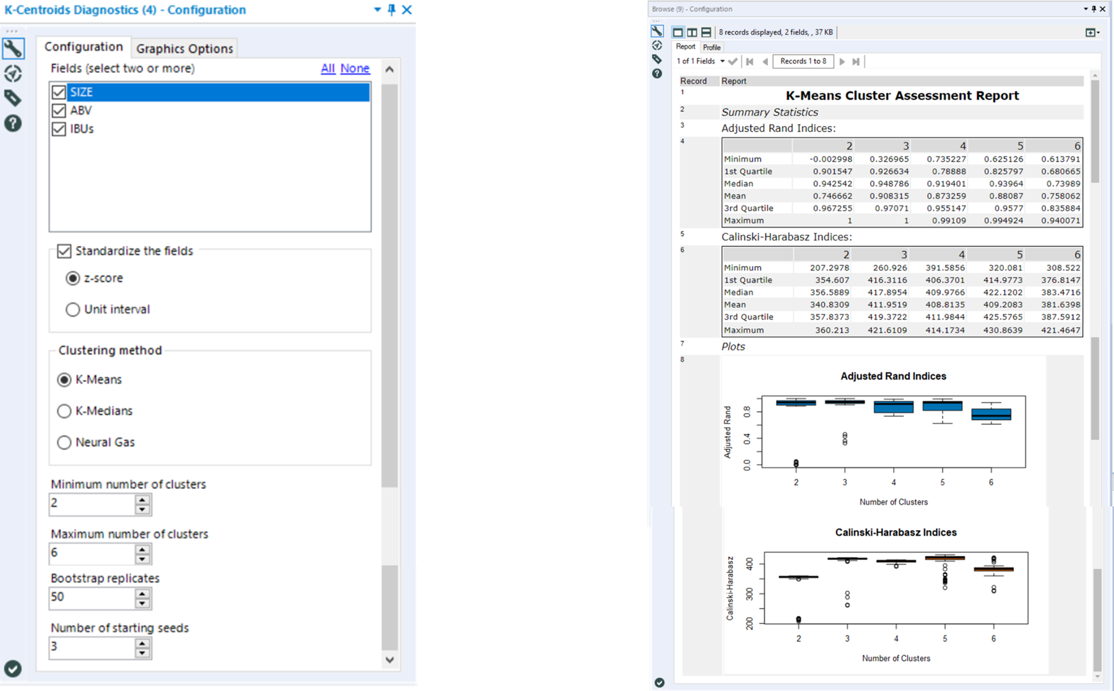1114x691 pixels.
Task: Open Browse window options dropdown arrow
Action: (x=1086, y=9)
